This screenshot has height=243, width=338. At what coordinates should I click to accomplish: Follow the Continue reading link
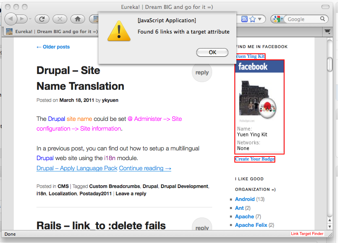(145, 168)
